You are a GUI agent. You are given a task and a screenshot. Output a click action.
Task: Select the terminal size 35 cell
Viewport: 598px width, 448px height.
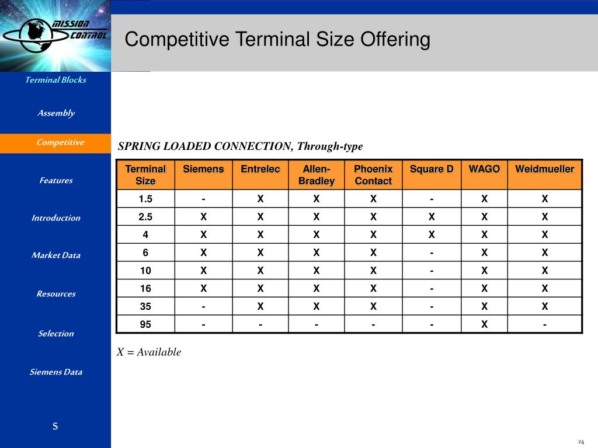pos(145,306)
